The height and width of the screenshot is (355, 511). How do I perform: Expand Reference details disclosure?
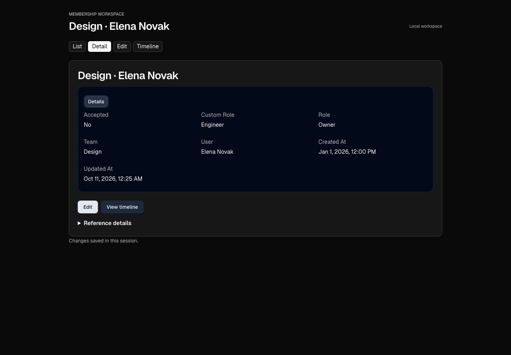(104, 223)
